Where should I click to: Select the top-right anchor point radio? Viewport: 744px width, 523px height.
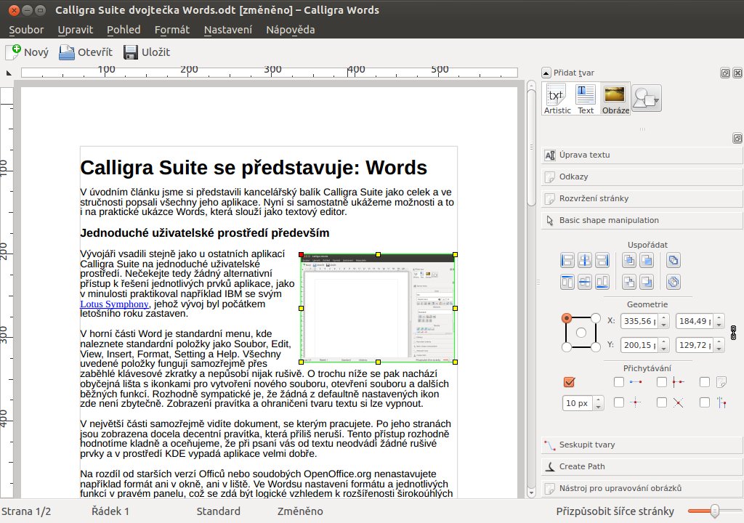tap(596, 318)
